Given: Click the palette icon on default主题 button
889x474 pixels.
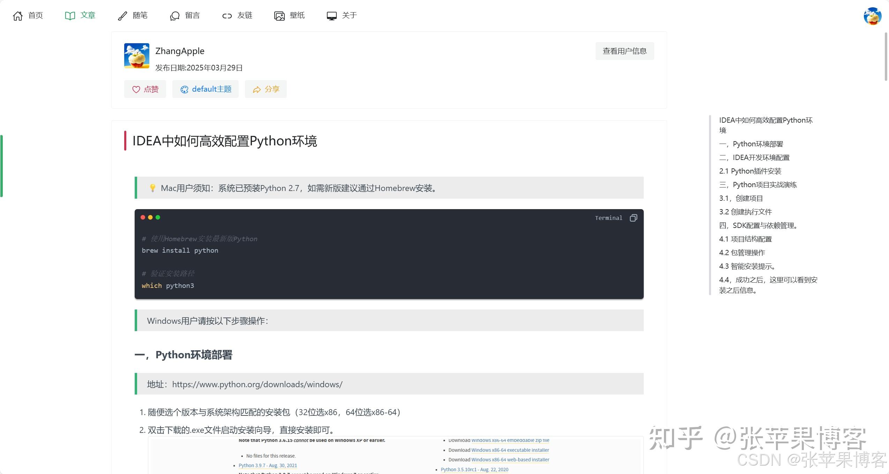Looking at the screenshot, I should 184,89.
